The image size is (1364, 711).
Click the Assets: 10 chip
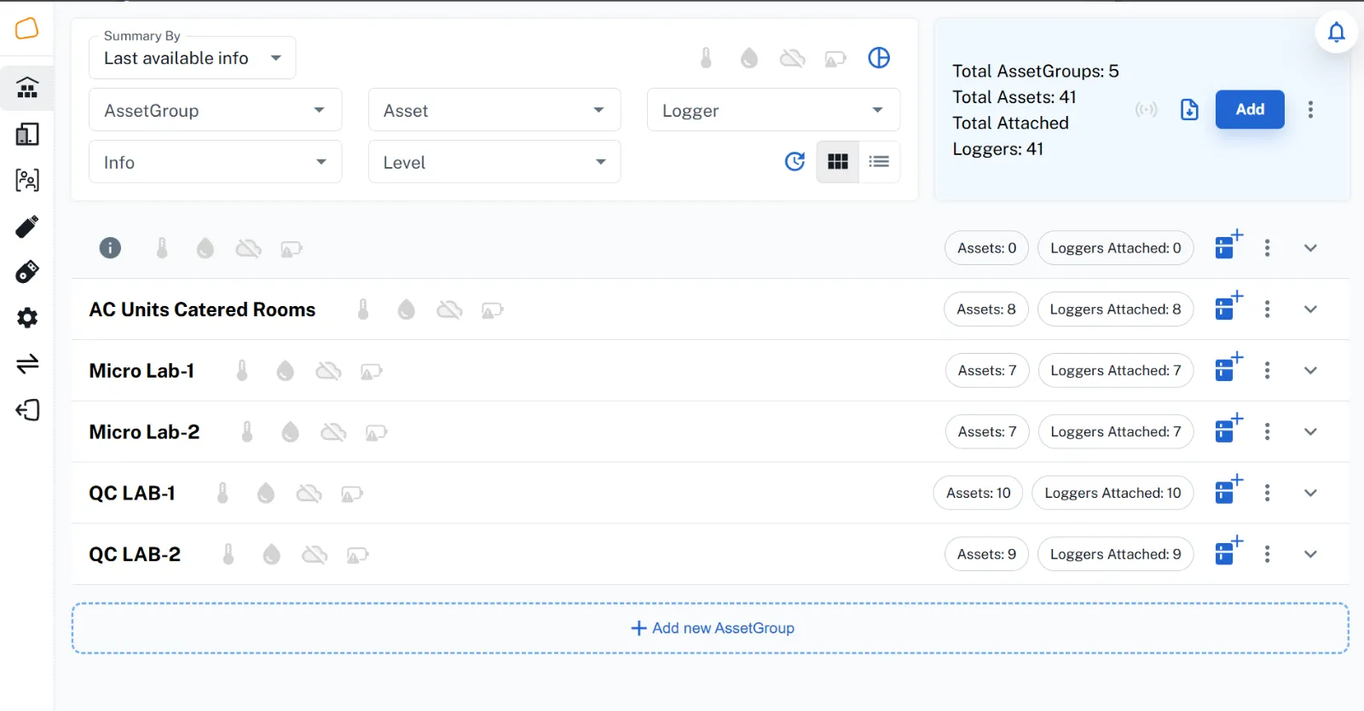(978, 493)
